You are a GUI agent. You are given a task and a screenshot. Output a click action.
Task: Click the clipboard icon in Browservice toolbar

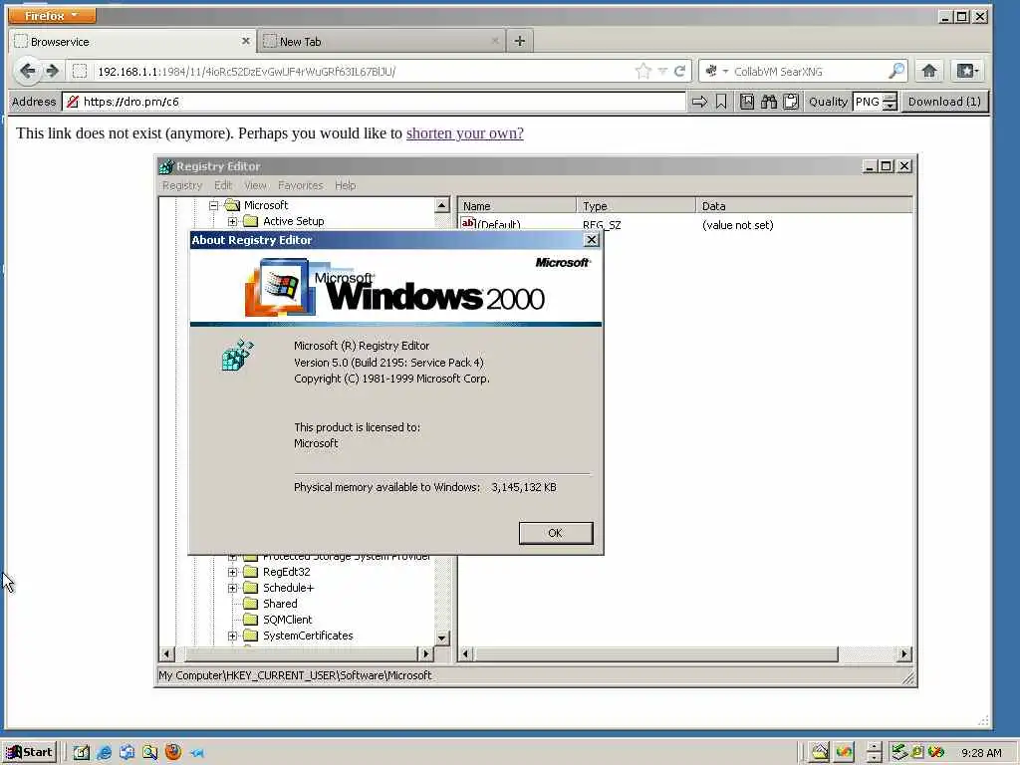(x=791, y=102)
